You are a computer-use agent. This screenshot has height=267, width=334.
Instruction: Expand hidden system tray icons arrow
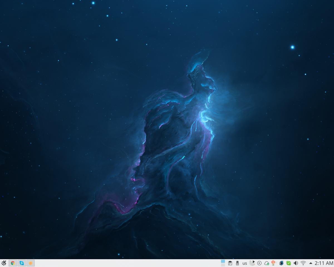click(311, 263)
